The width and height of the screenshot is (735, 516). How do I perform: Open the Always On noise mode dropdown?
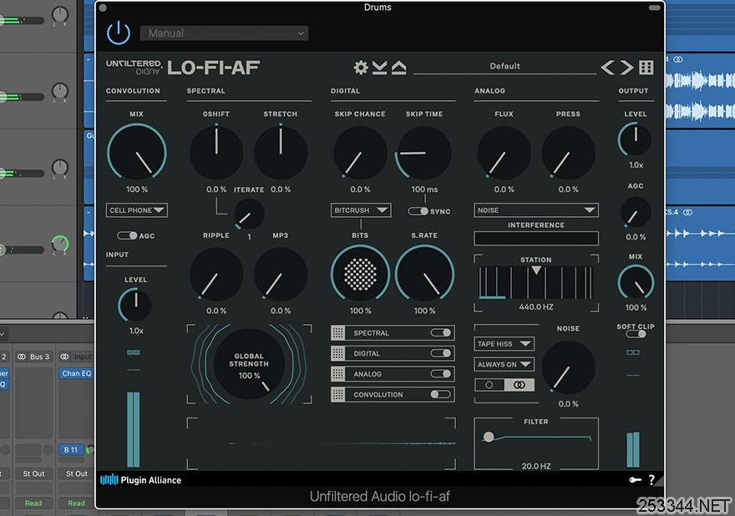point(504,364)
